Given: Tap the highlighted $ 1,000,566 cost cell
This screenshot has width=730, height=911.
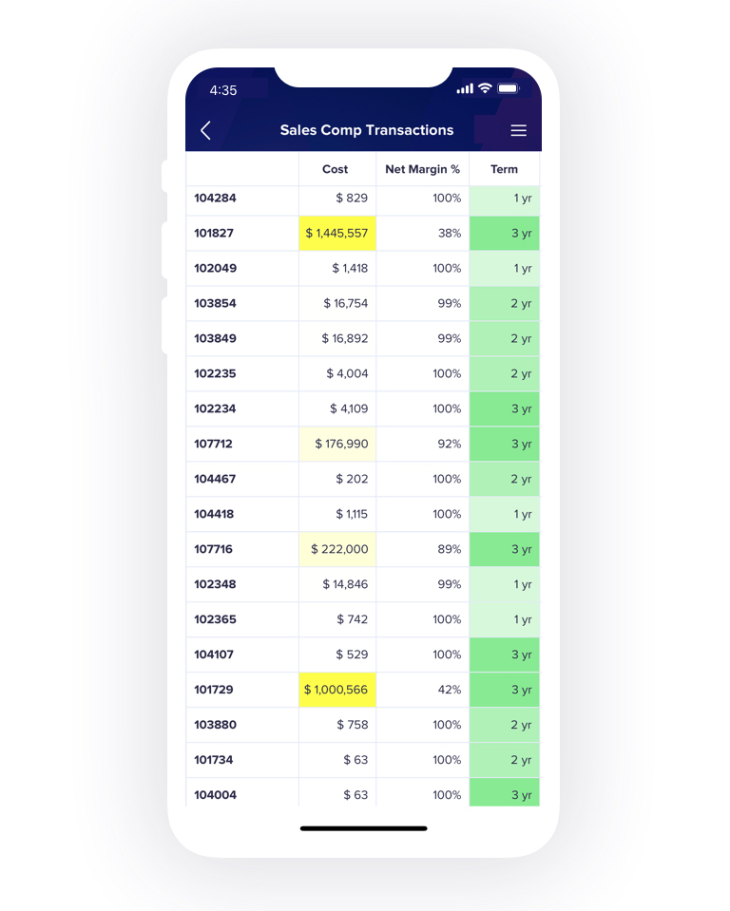Looking at the screenshot, I should click(x=337, y=690).
